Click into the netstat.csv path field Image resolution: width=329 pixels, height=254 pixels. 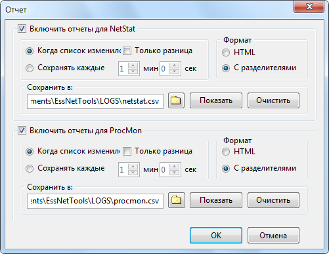(x=95, y=101)
